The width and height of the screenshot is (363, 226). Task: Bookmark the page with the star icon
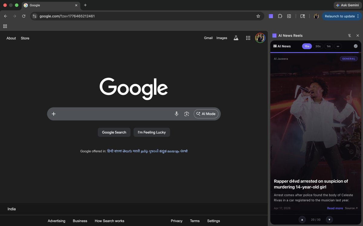click(x=258, y=16)
